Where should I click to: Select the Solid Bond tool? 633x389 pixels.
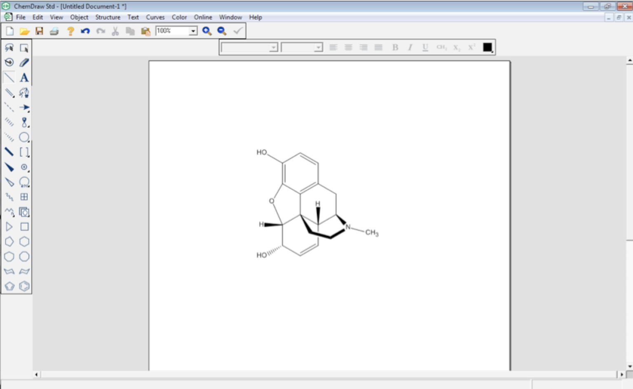[x=9, y=77]
